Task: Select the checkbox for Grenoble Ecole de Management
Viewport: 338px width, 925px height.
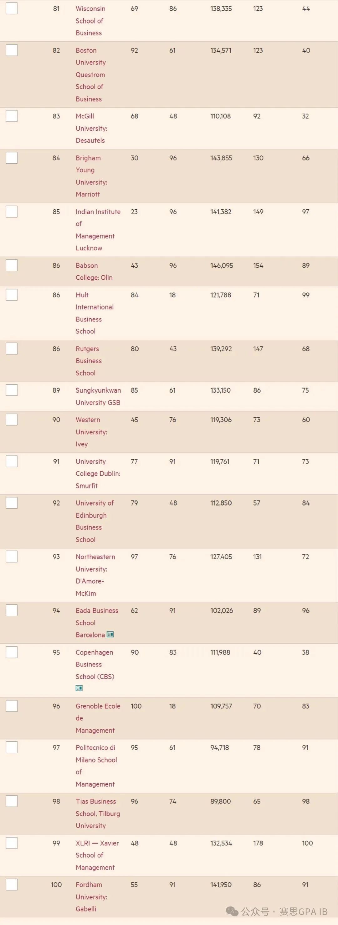Action: (x=12, y=706)
